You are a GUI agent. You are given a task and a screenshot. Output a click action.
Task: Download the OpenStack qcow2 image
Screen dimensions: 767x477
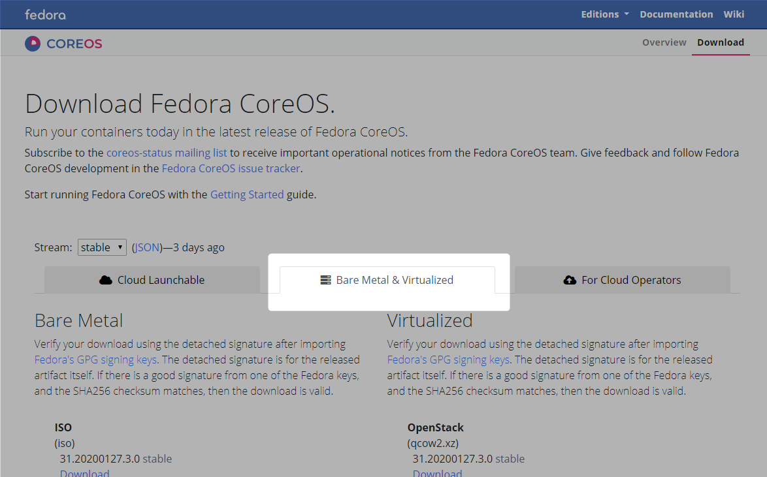pos(438,473)
